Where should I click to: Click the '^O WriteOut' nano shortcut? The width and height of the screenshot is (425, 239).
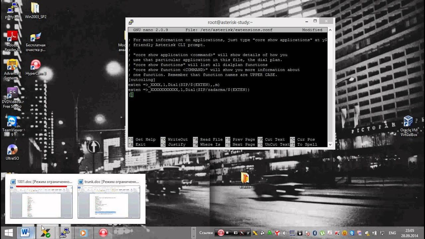174,139
